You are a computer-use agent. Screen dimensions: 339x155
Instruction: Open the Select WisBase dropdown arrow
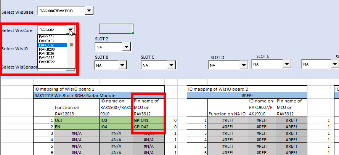coord(89,11)
